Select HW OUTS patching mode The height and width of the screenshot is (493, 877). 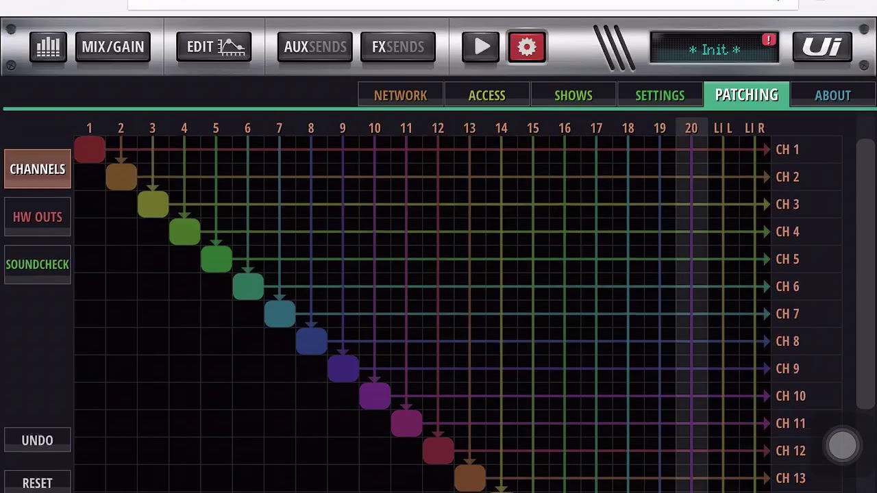click(38, 217)
